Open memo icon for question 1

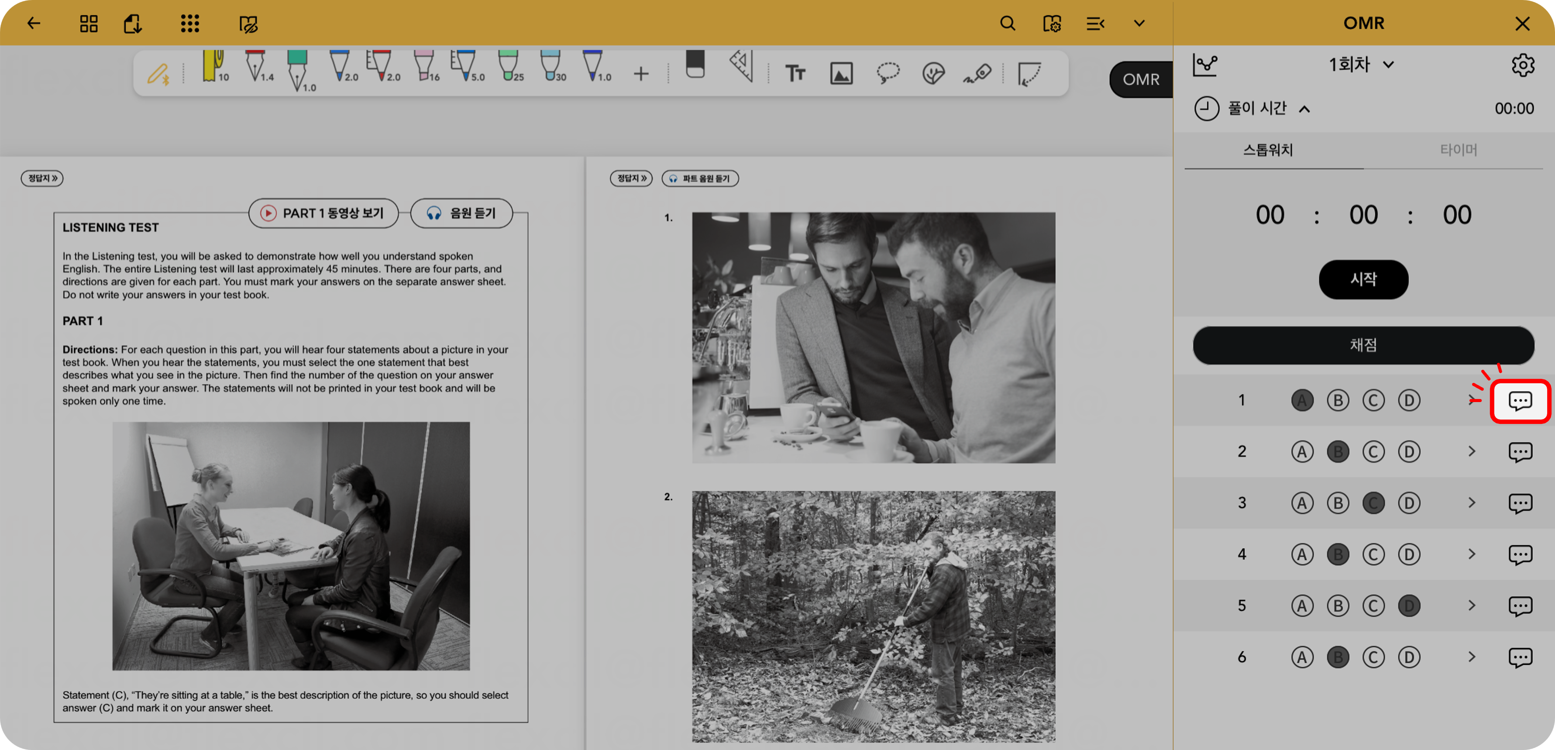pyautogui.click(x=1520, y=401)
